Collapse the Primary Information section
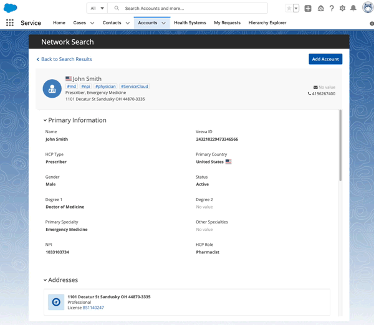Viewport: 374px width, 325px height. (46, 120)
